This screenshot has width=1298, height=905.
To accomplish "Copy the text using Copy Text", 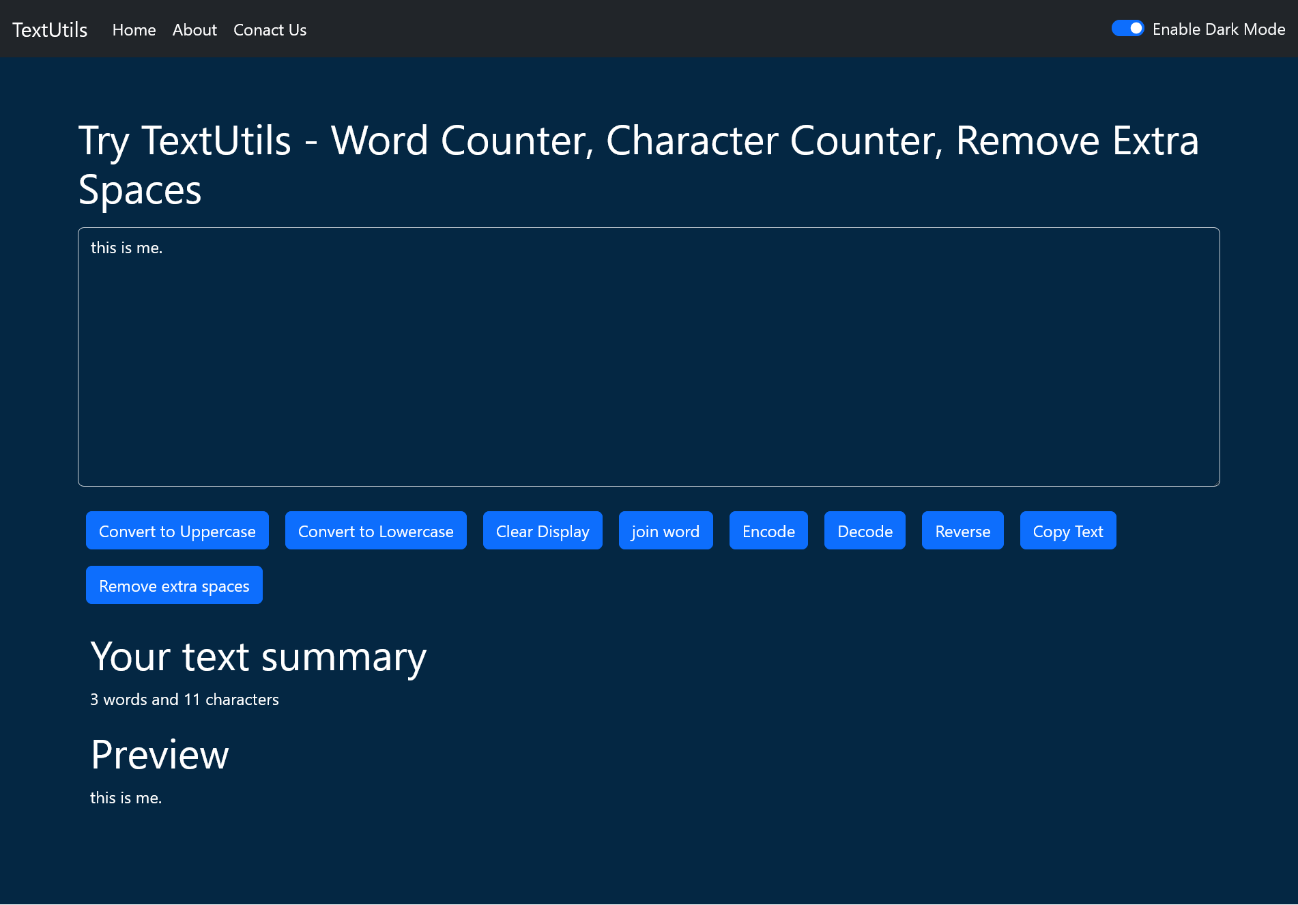I will 1068,530.
